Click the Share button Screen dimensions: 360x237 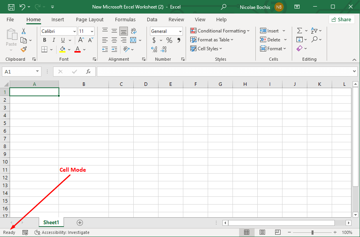coord(341,19)
